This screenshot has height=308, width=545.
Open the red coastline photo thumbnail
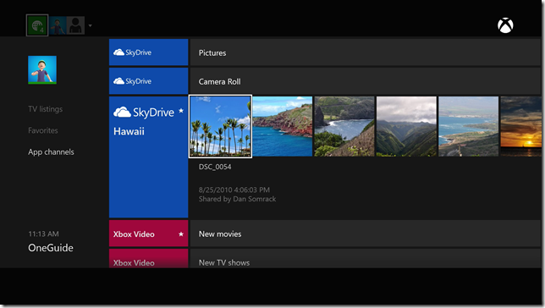coord(283,126)
